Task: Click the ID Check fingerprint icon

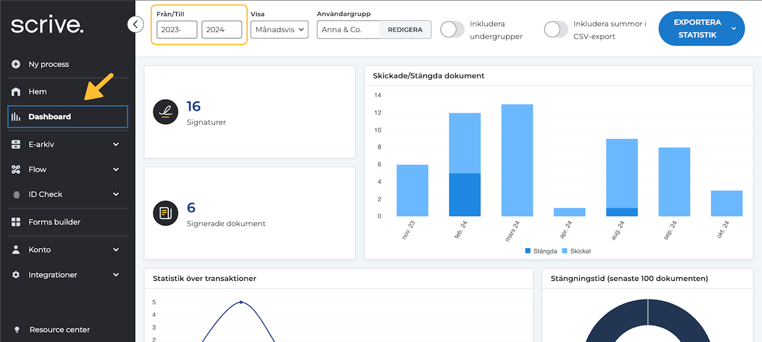Action: point(16,194)
